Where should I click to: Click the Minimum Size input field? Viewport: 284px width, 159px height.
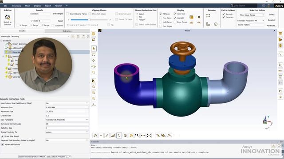[x=67, y=107]
